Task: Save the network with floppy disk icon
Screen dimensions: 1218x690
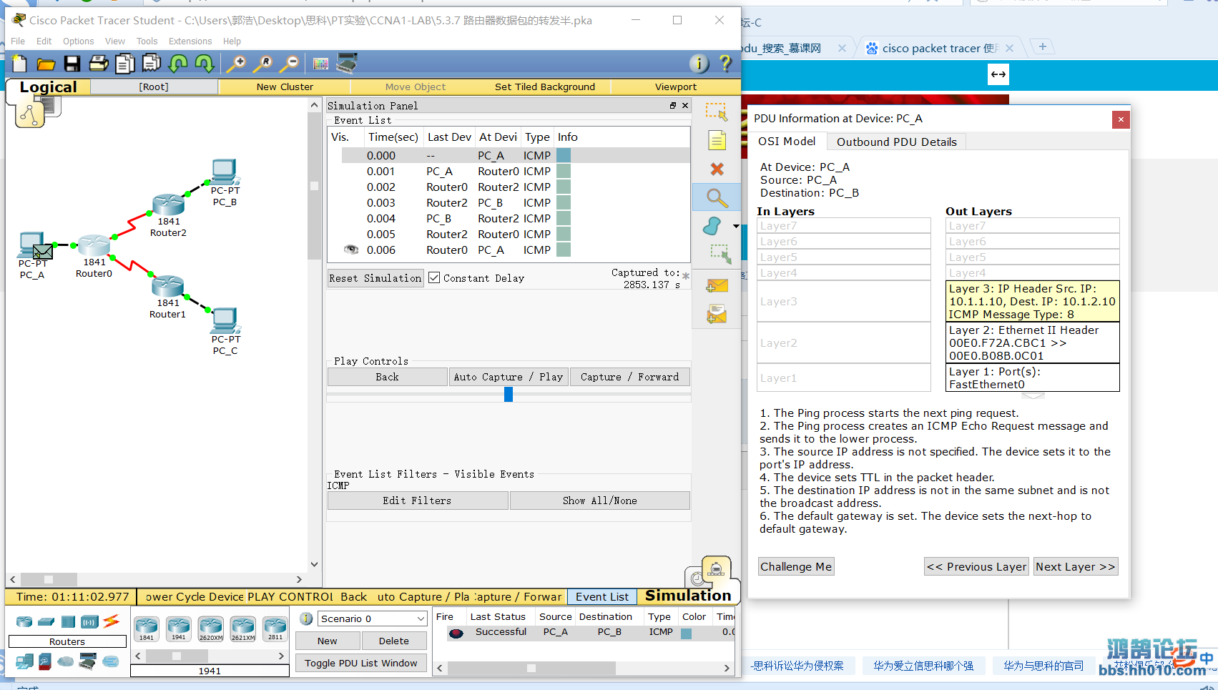Action: pyautogui.click(x=72, y=64)
